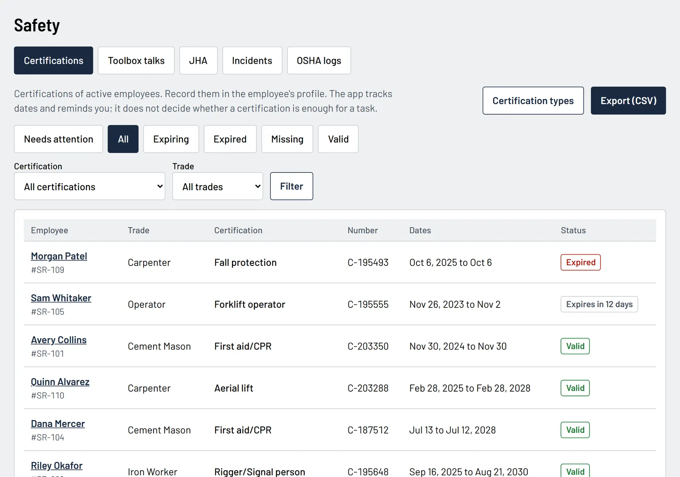Open the Certifications tab
680x477 pixels.
(x=54, y=60)
